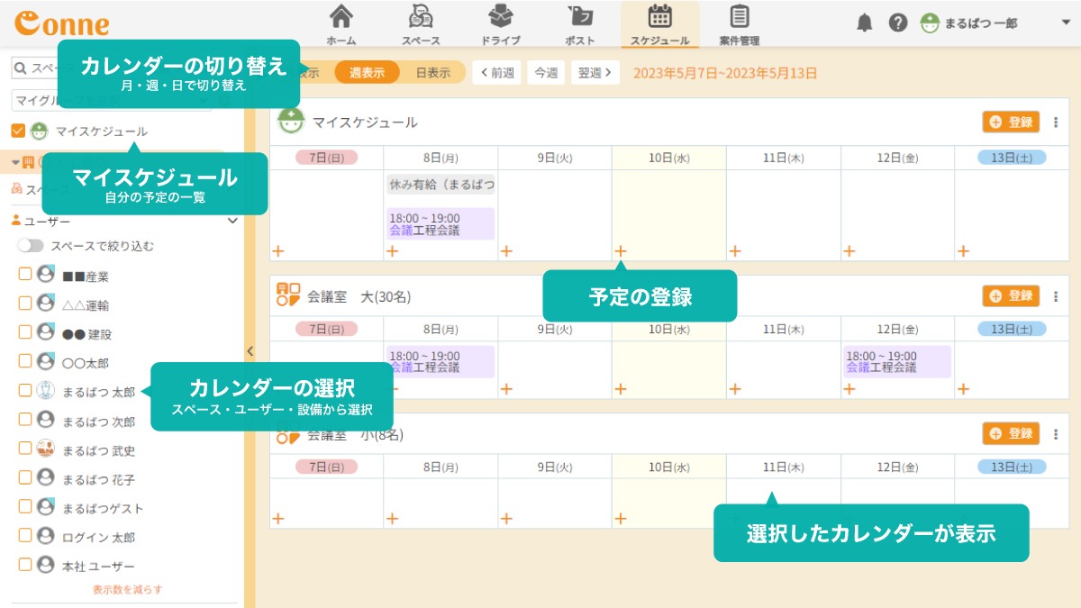
Task: Collapse the ユーザー section chevron
Action: (x=232, y=221)
